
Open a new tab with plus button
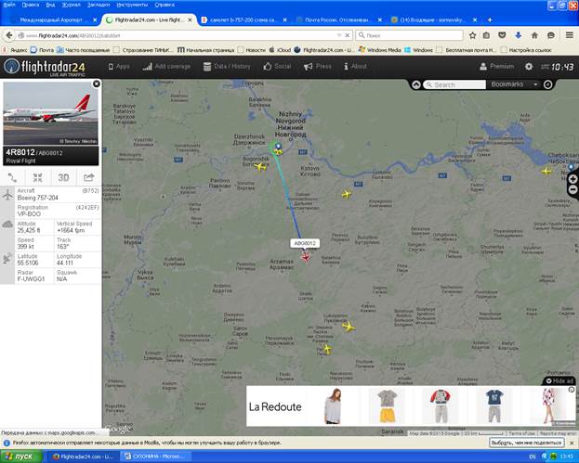[x=490, y=19]
